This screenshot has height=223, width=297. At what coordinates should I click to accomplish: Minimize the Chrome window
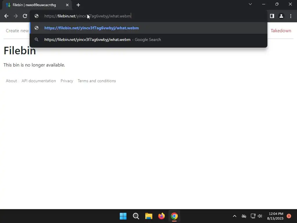[x=264, y=4]
